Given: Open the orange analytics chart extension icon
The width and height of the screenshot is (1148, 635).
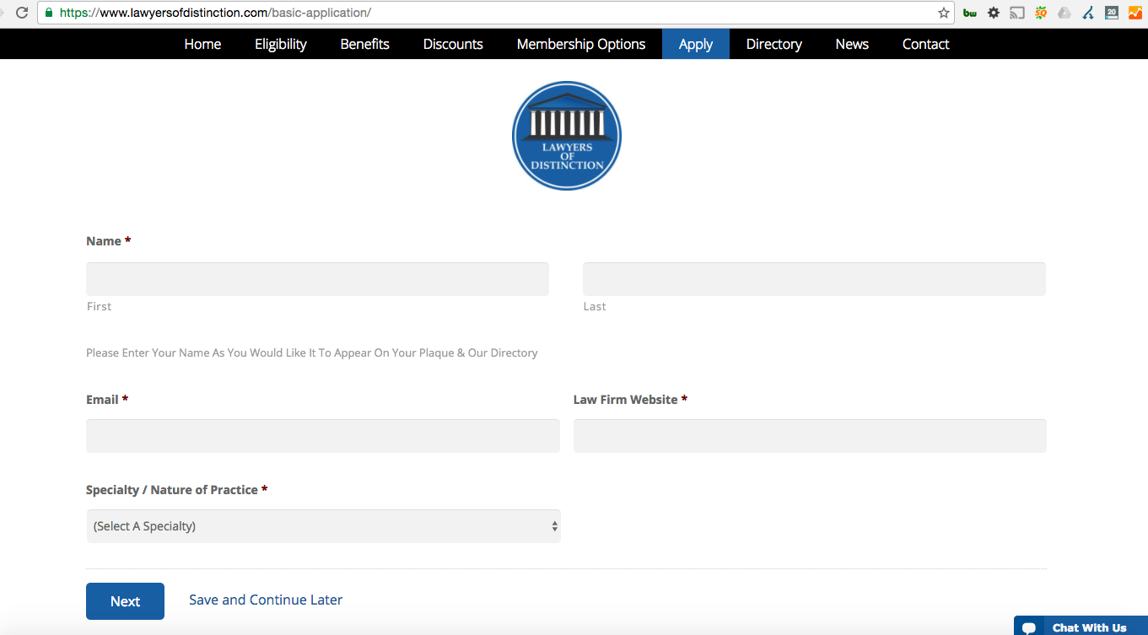Looking at the screenshot, I should pos(1135,13).
